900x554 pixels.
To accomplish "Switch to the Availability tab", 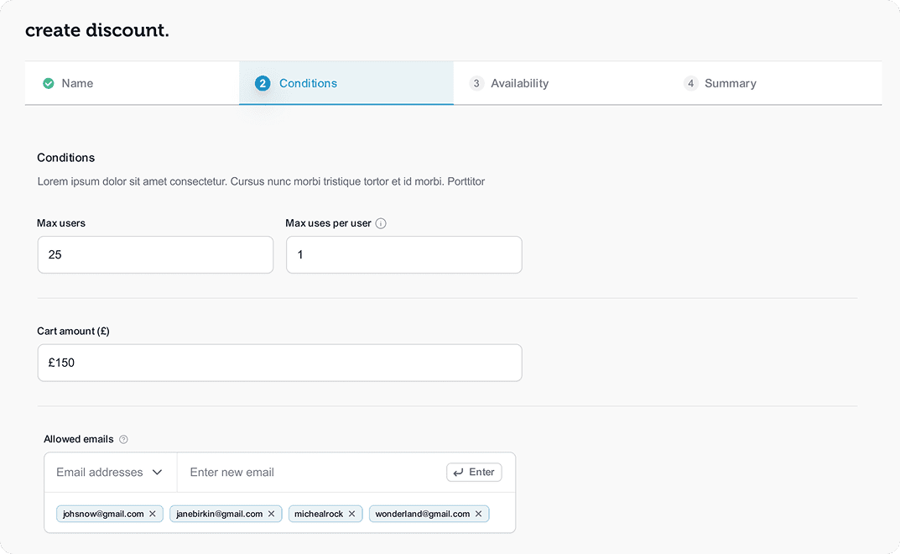I will [519, 83].
